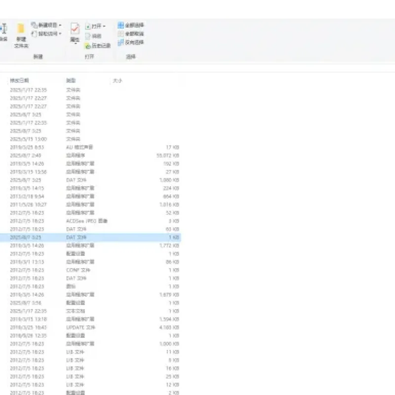The image size is (395, 395).
Task: Click the Edit (编辑) ribbon icon
Action: [88, 36]
